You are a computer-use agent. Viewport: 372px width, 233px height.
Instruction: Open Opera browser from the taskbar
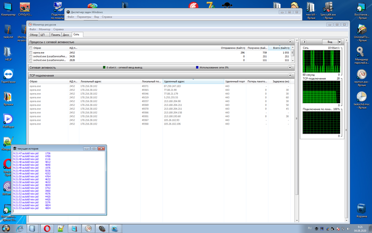click(x=47, y=228)
